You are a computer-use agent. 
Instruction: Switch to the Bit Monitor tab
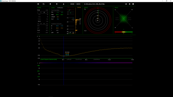[x=60, y=8]
